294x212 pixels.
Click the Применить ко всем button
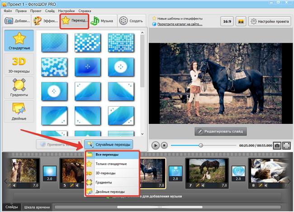(x=59, y=145)
